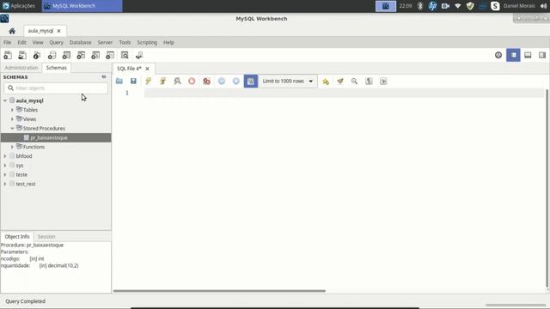Stop the running query
Screen dimensions: 550x309
(x=192, y=81)
